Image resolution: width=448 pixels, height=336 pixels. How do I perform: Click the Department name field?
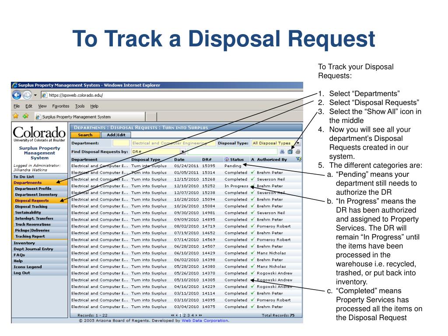[173, 143]
